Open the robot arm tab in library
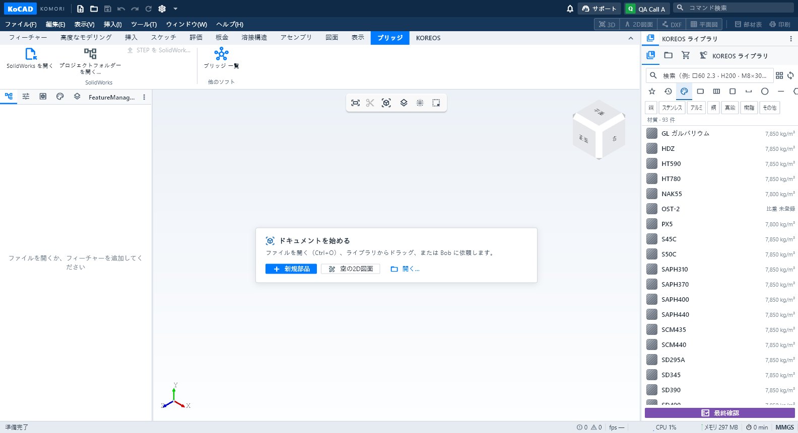Viewport: 798px width, 433px height. coord(703,55)
